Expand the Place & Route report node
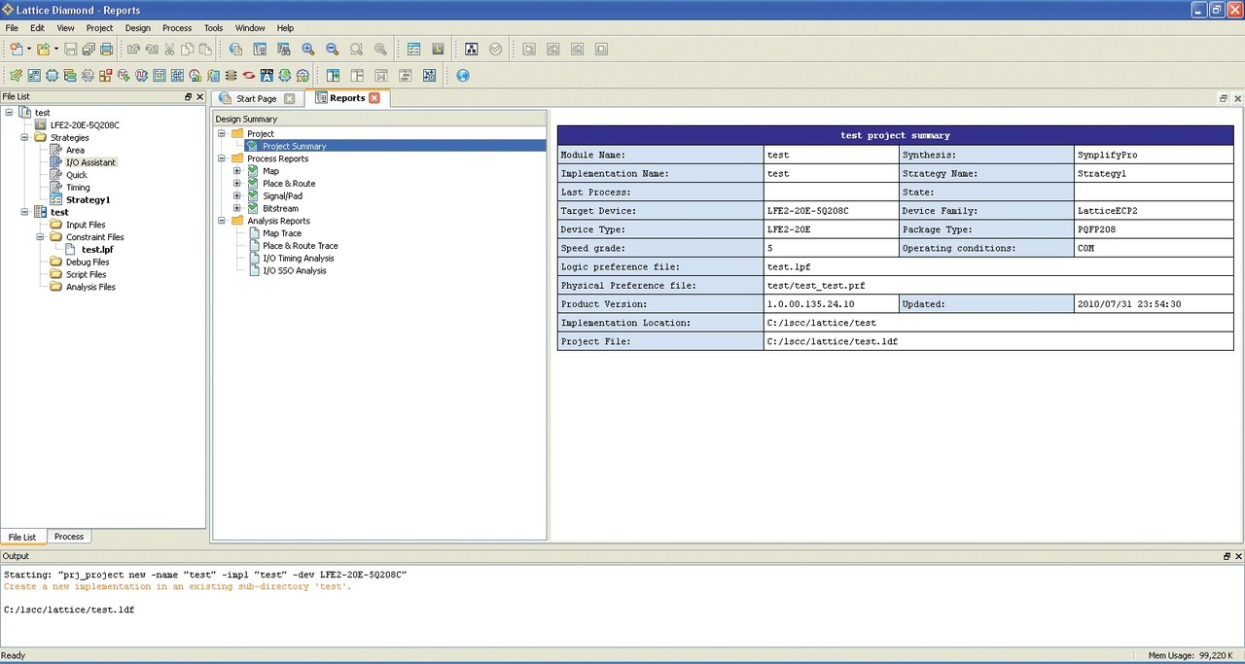1245x664 pixels. (237, 184)
